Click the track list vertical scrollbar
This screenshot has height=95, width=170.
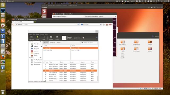click(97, 78)
